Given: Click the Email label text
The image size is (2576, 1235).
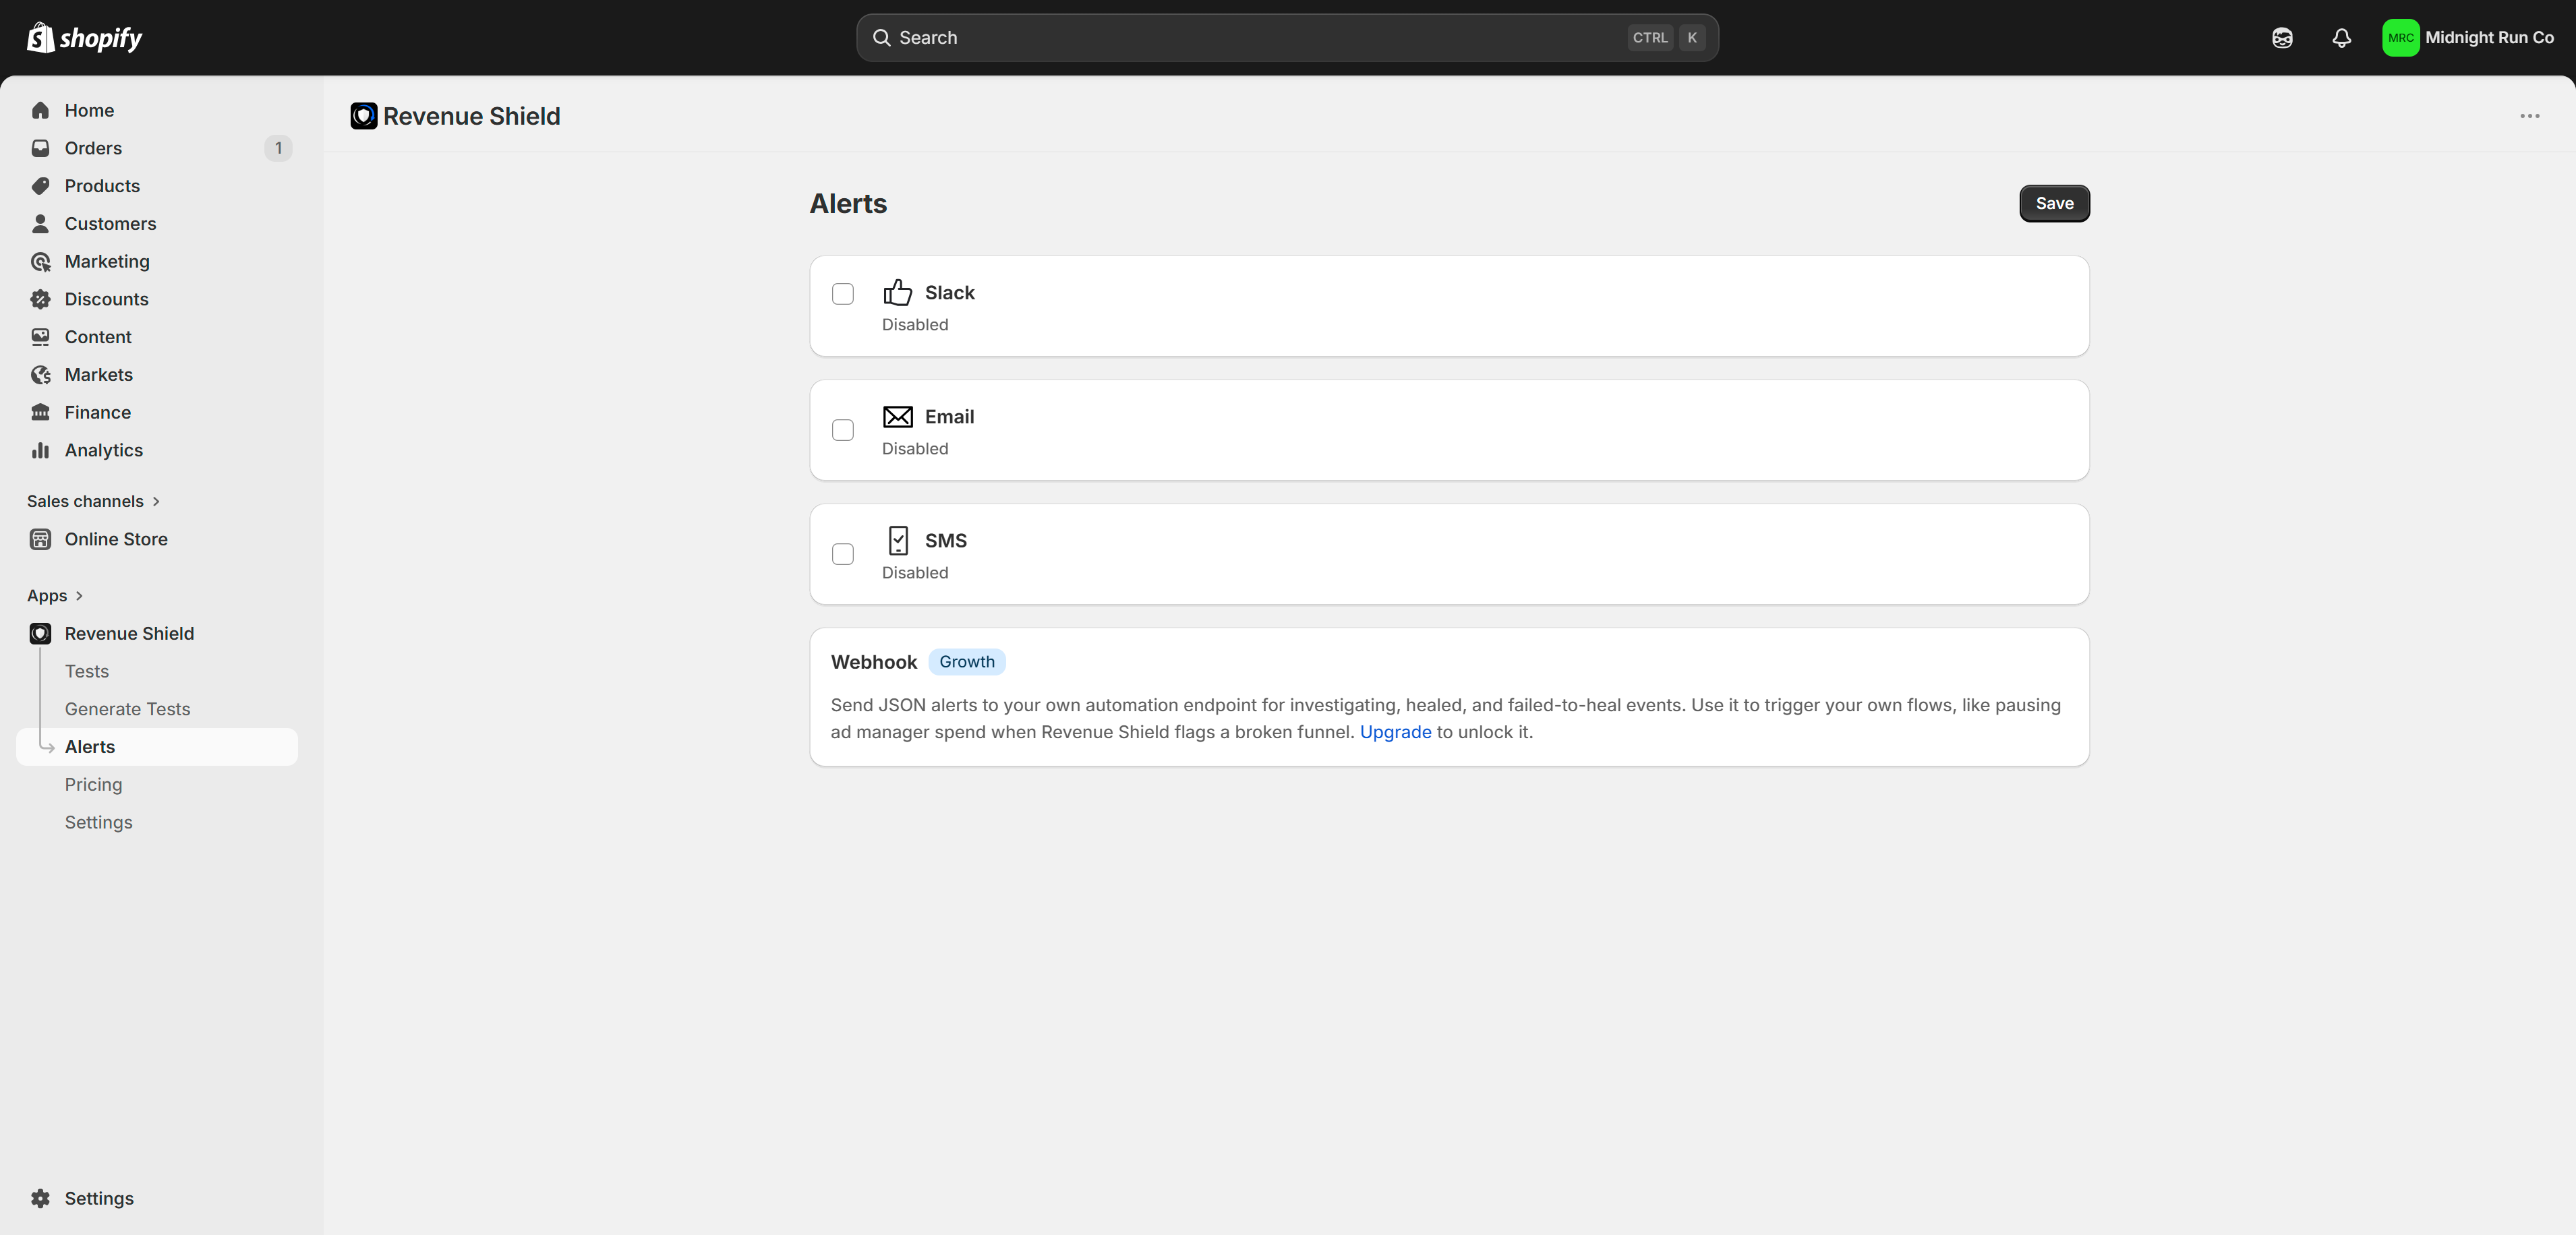Looking at the screenshot, I should click(x=949, y=416).
